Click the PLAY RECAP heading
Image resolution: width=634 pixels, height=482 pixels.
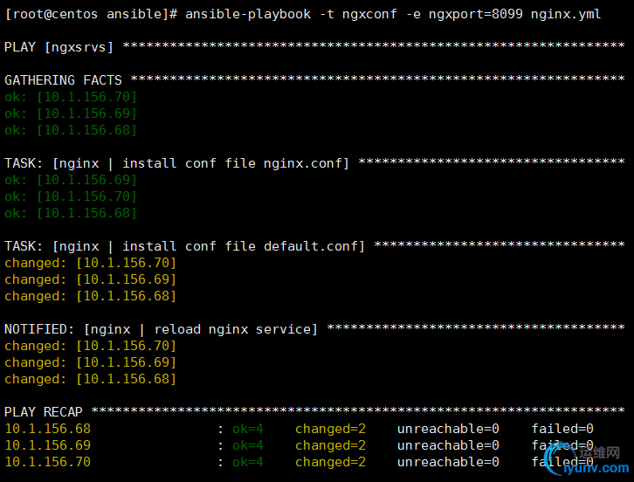(44, 412)
